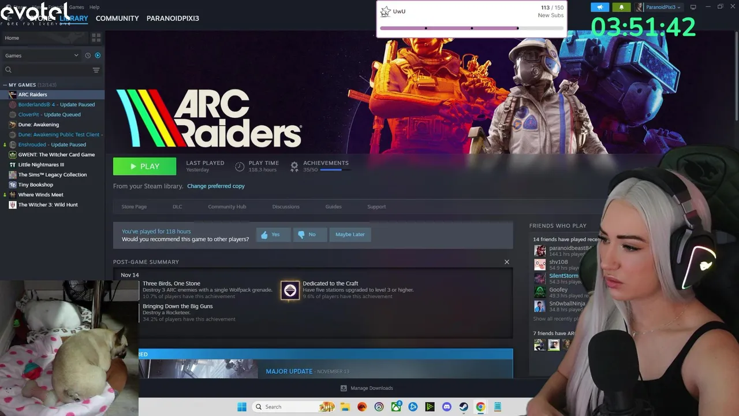Switch to Big Picture mode monitor icon
Image resolution: width=739 pixels, height=416 pixels.
693,7
